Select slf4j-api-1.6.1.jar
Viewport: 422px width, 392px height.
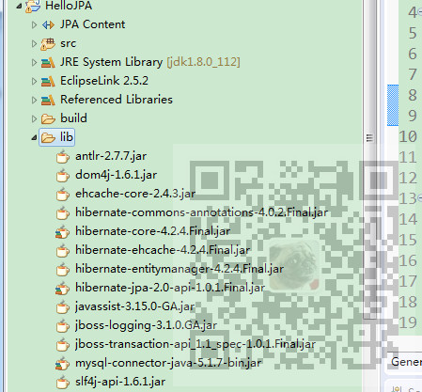pyautogui.click(x=120, y=382)
